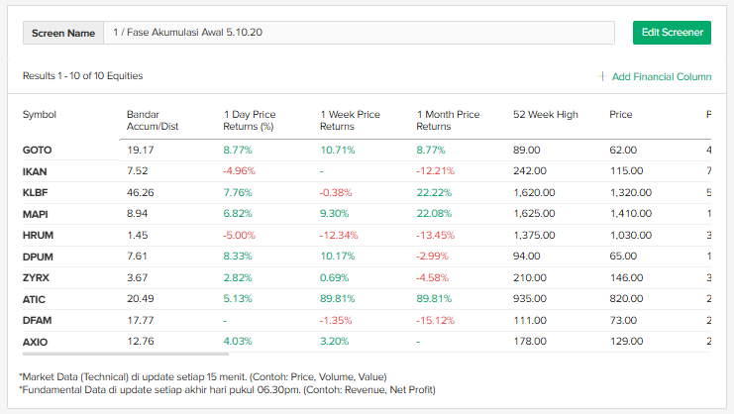
Task: Open the IKAN stock symbol
Action: (x=35, y=171)
